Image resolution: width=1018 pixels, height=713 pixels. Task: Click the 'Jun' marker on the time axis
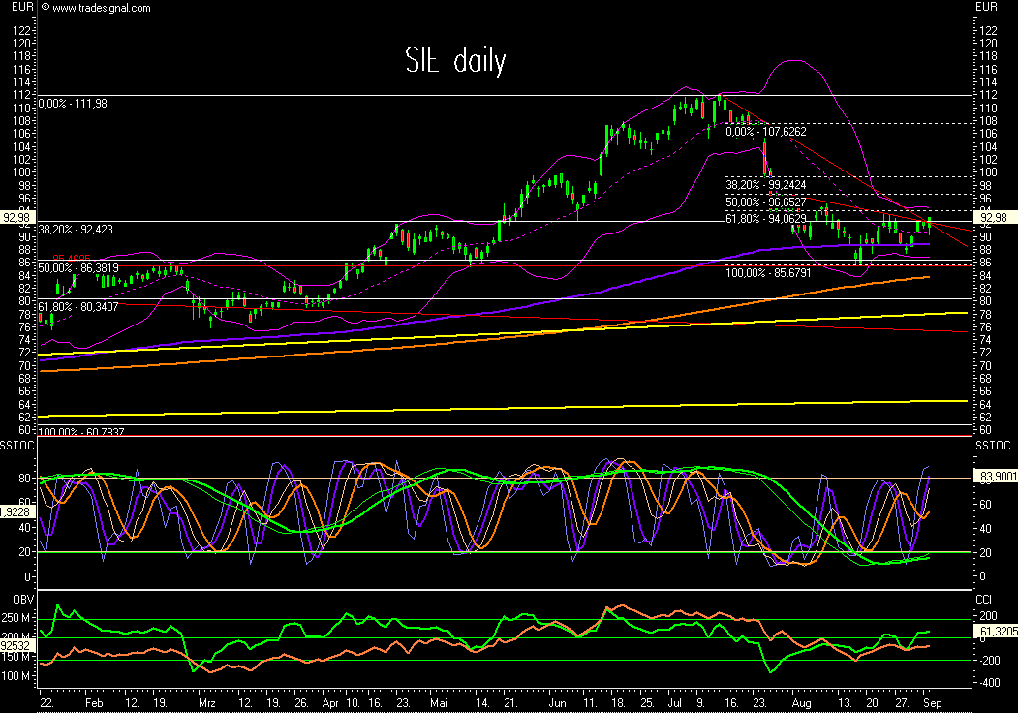[556, 699]
